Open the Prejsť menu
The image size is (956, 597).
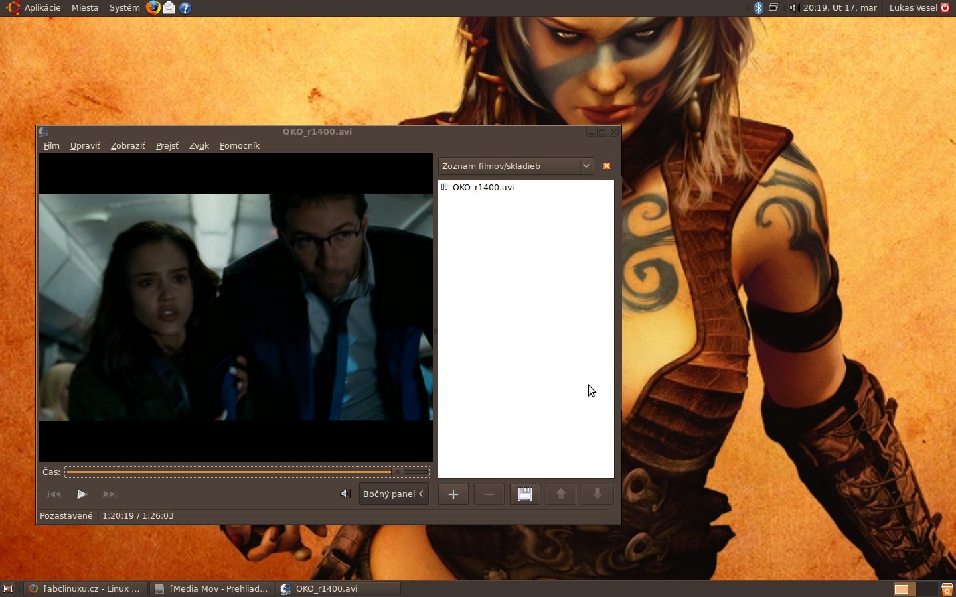[x=167, y=145]
